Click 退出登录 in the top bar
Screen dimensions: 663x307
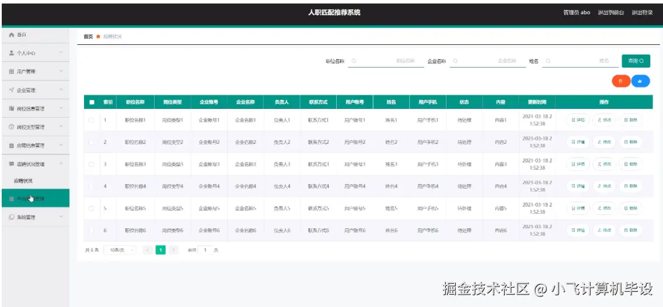(642, 13)
